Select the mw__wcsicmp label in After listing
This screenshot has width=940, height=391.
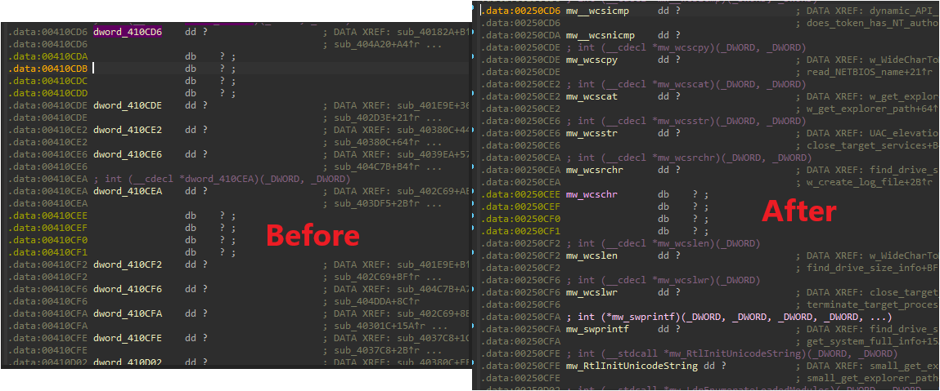(x=598, y=11)
